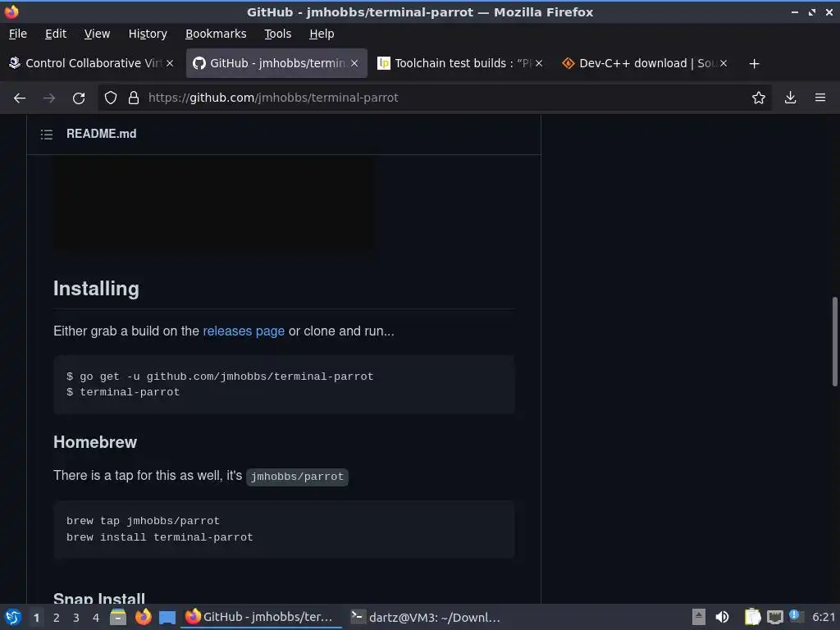Switch to dartz@VM3 terminal taskbar entry
840x630 pixels.
coord(426,617)
